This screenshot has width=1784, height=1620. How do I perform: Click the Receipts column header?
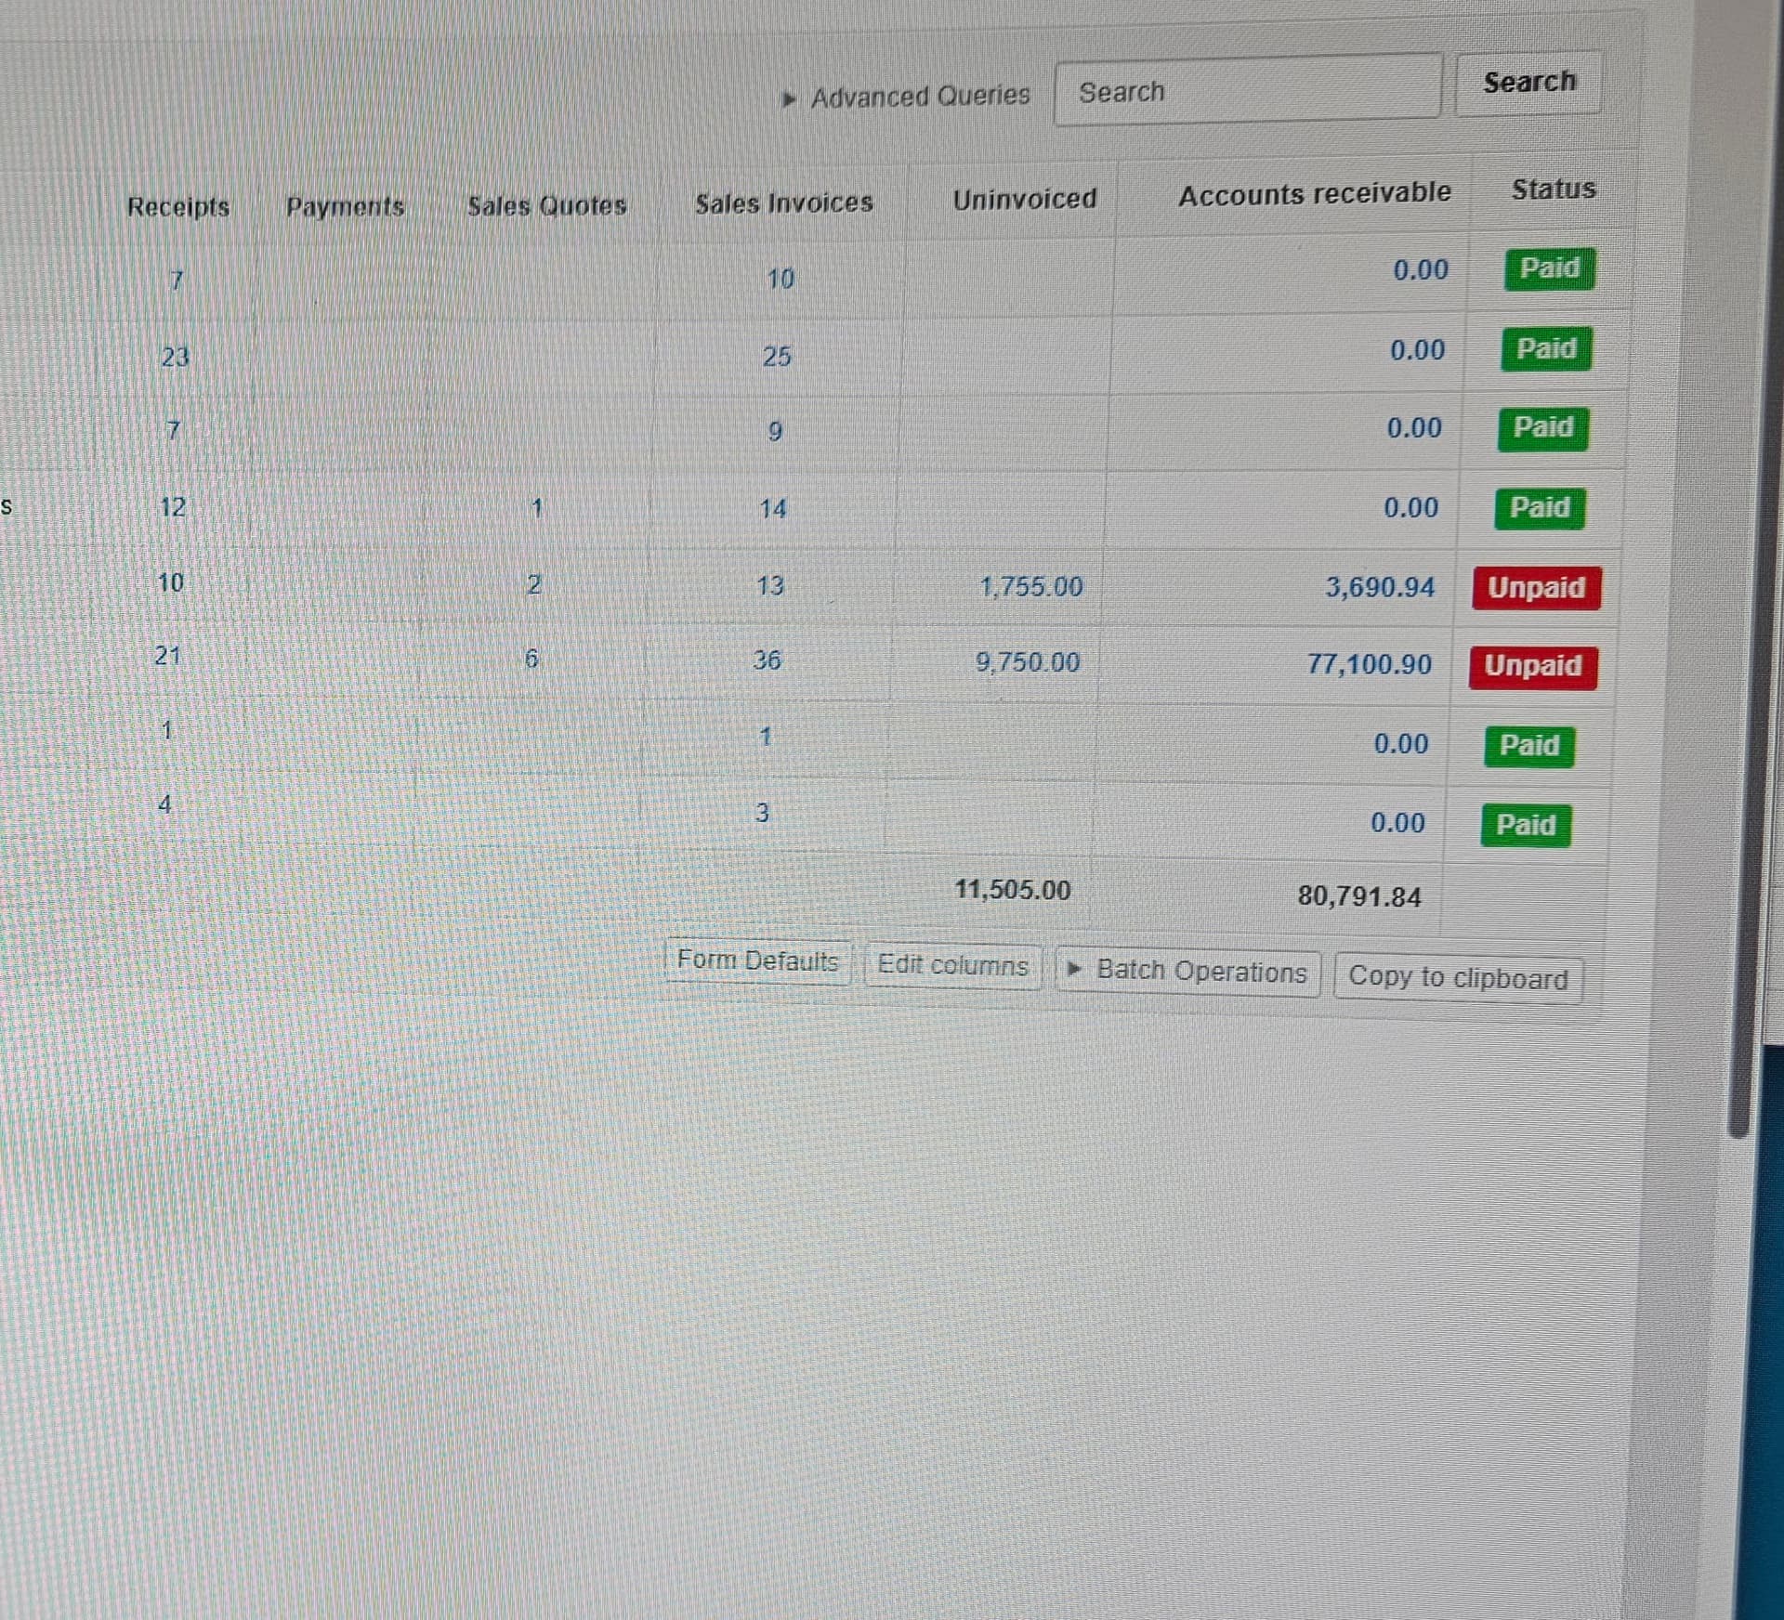click(178, 206)
